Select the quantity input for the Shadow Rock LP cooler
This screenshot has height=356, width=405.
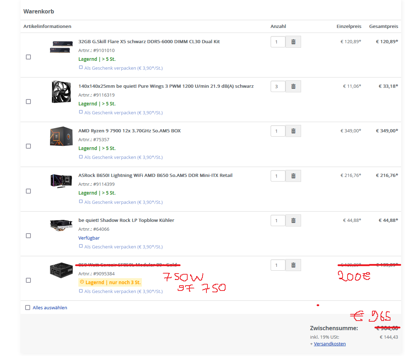point(278,220)
